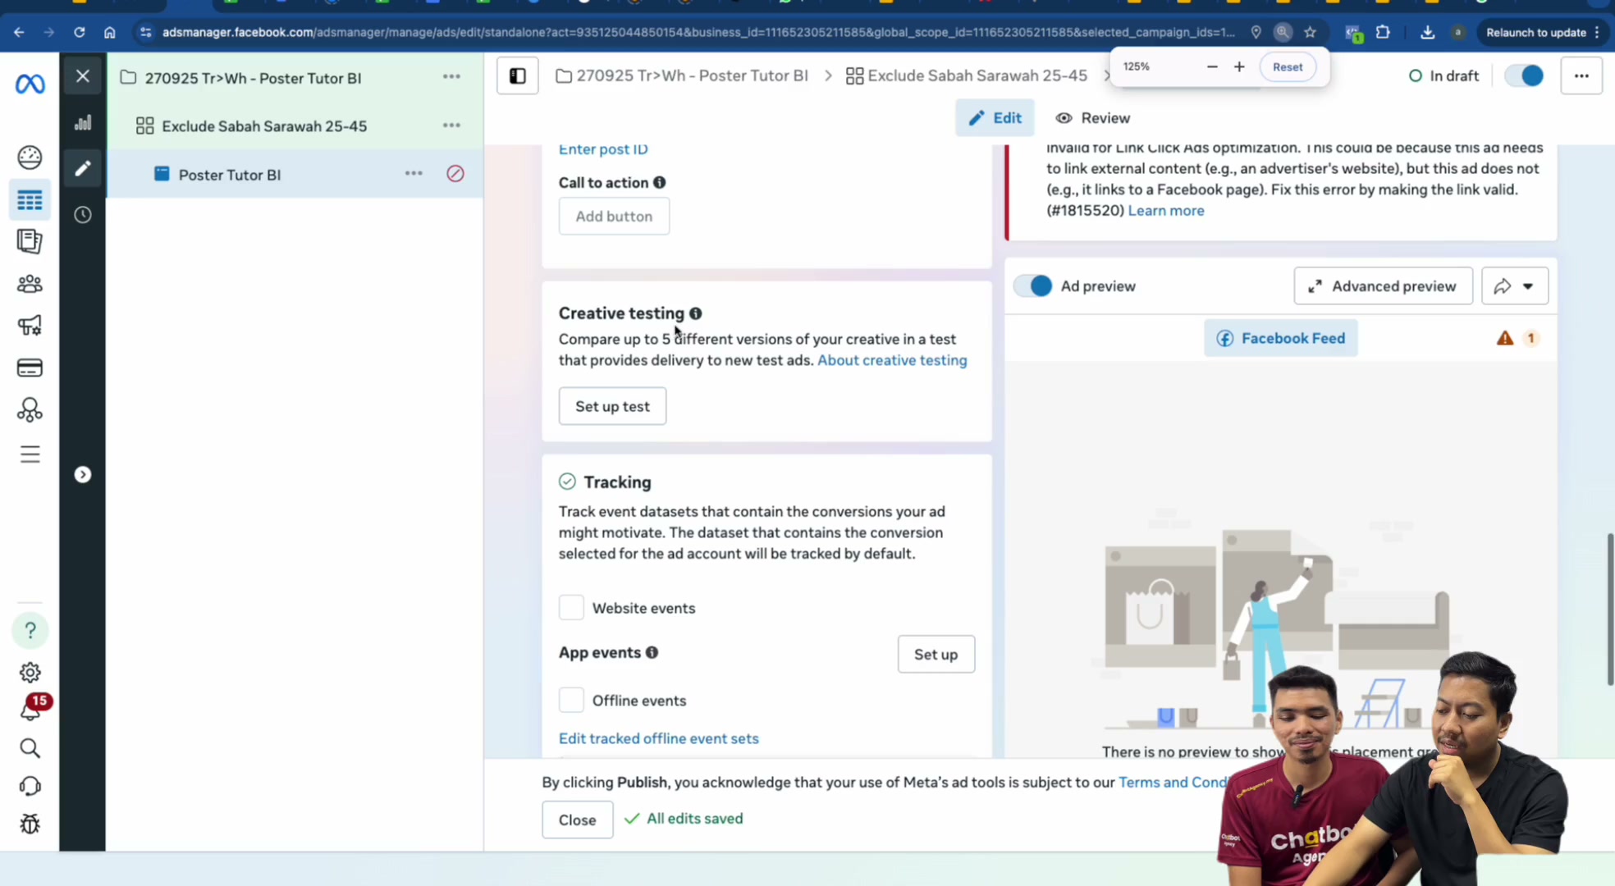Open Campaigns table grid icon
This screenshot has height=886, width=1615.
click(x=30, y=200)
